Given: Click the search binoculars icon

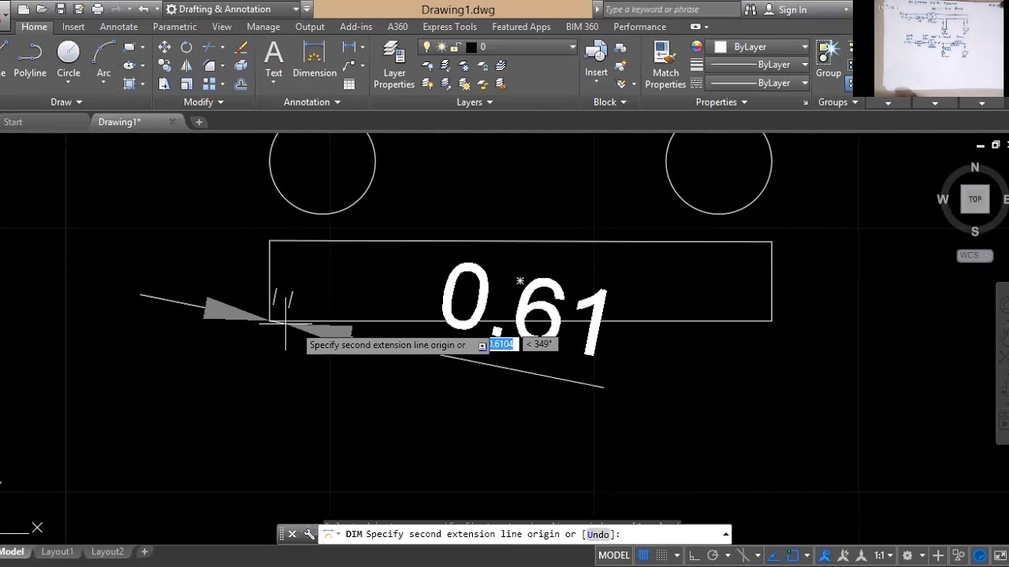Looking at the screenshot, I should [750, 9].
